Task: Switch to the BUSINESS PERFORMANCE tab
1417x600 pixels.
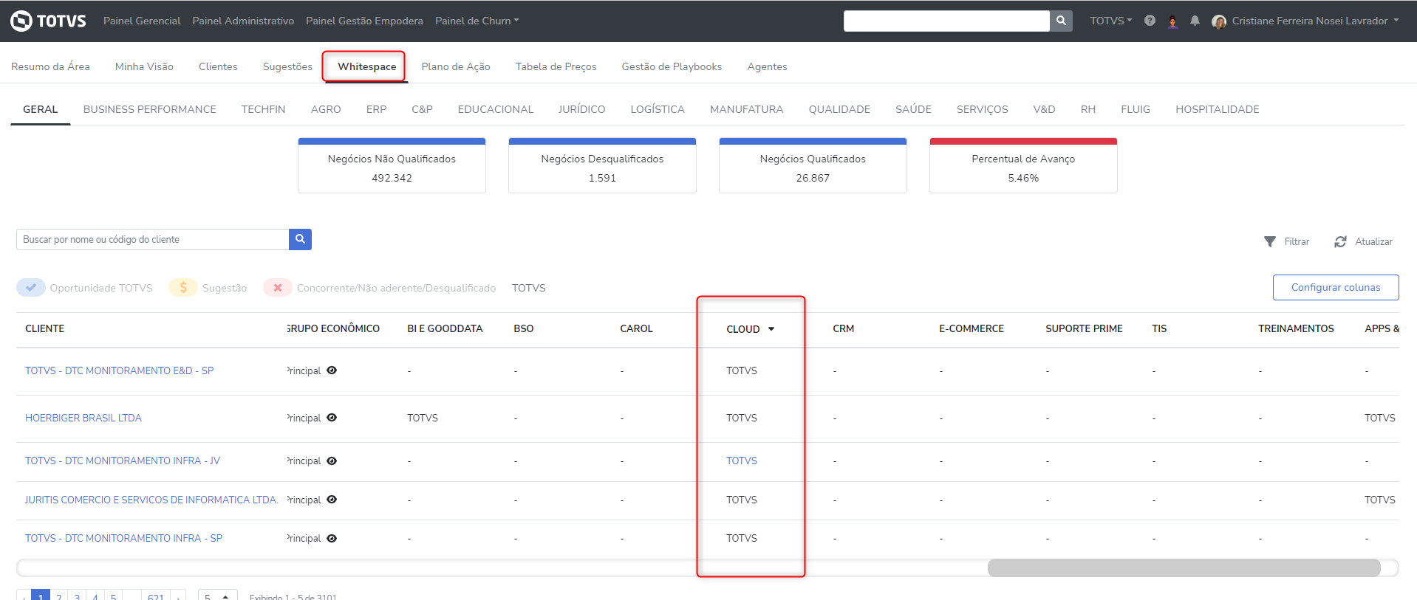Action: pyautogui.click(x=150, y=109)
